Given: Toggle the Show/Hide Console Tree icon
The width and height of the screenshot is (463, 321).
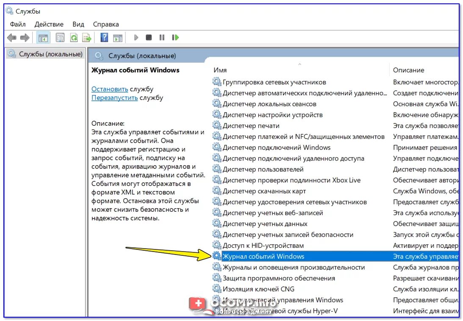Looking at the screenshot, I should click(x=43, y=38).
